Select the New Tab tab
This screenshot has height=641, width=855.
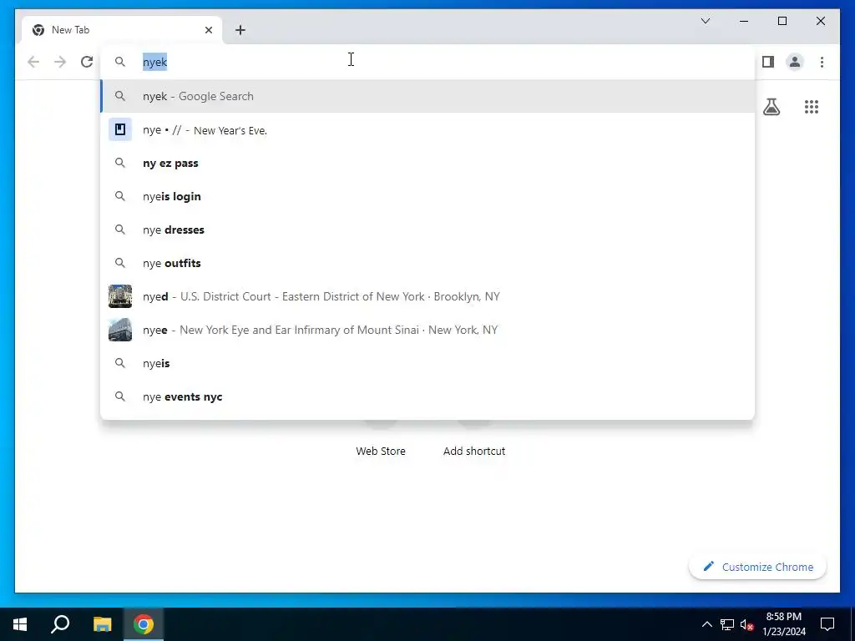pos(122,30)
